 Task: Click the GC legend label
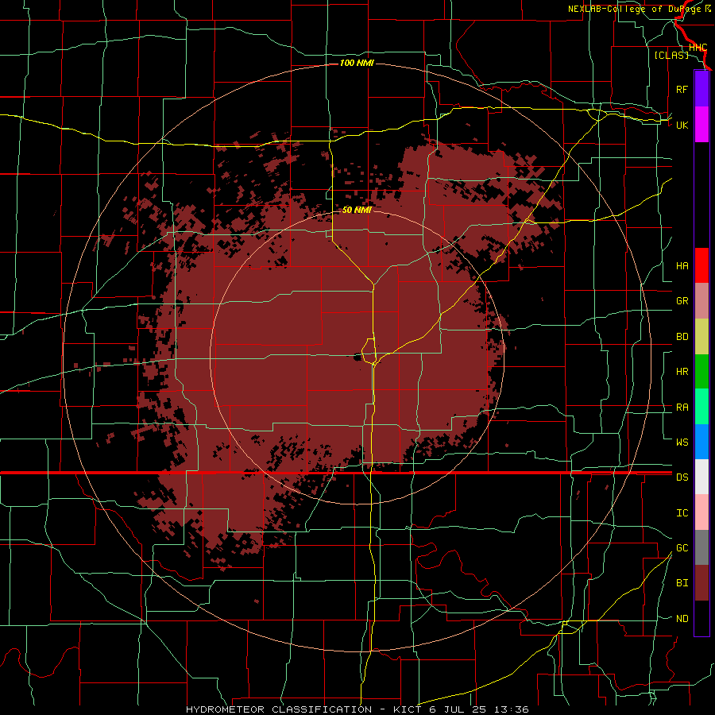[682, 548]
